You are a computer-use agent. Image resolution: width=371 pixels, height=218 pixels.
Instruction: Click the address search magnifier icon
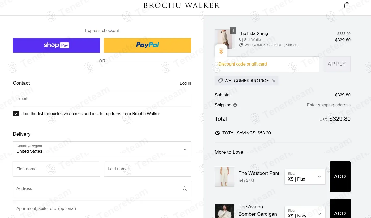click(185, 189)
